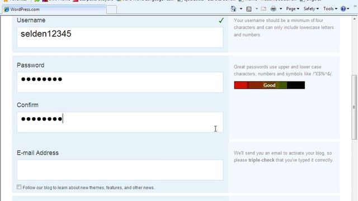
Task: Click the 'triple-check' bold text
Action: click(x=261, y=160)
